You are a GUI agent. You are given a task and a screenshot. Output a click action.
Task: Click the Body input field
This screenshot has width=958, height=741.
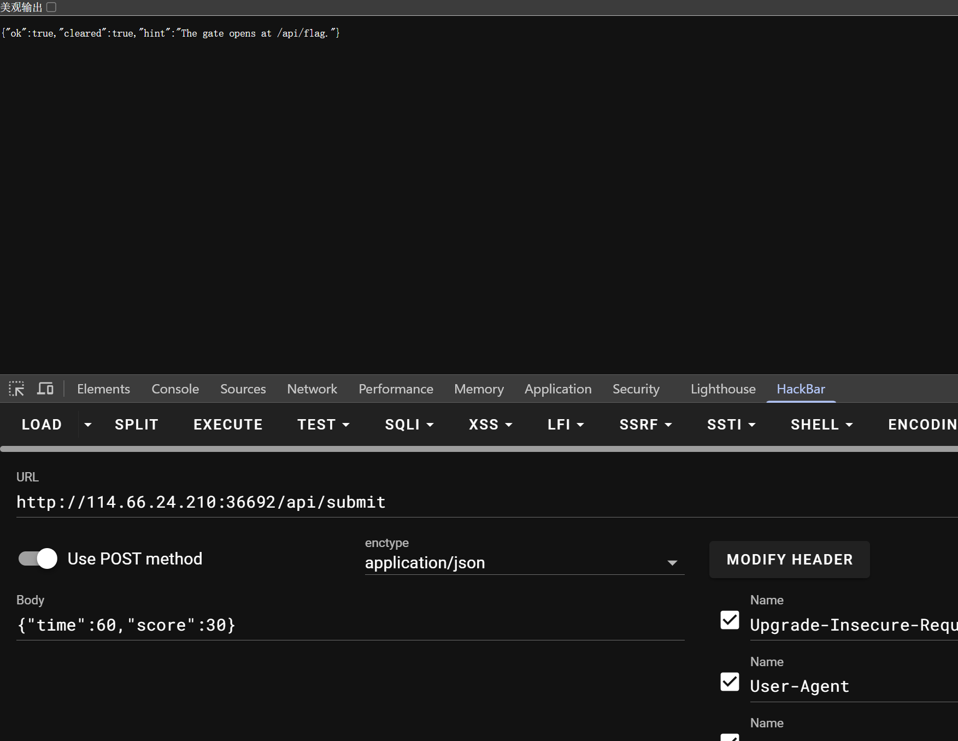pyautogui.click(x=350, y=625)
